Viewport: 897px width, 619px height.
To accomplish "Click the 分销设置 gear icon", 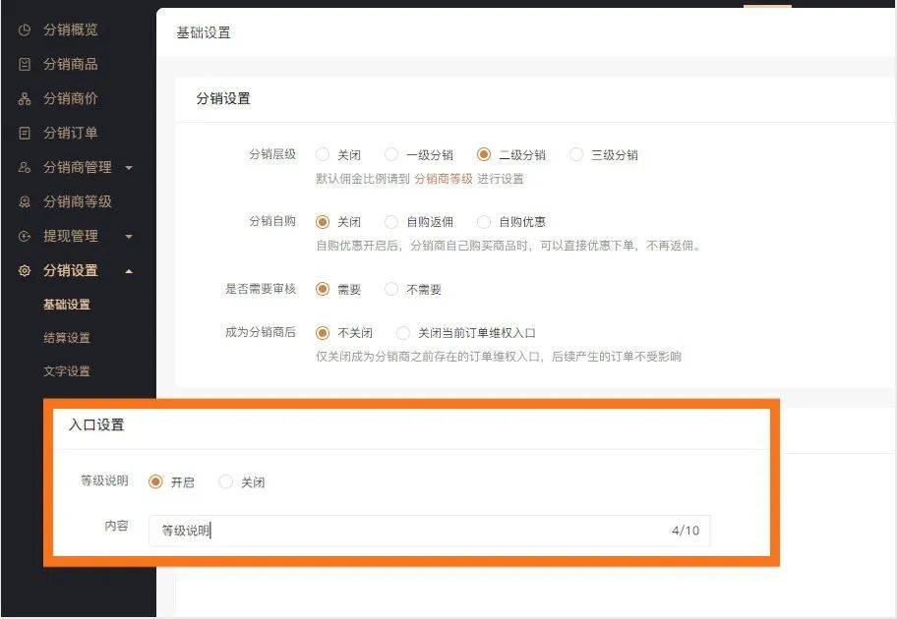I will tap(24, 270).
